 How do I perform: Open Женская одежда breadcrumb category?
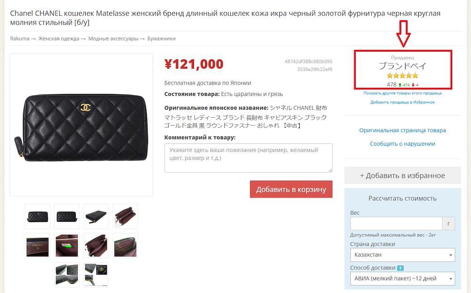tap(58, 39)
